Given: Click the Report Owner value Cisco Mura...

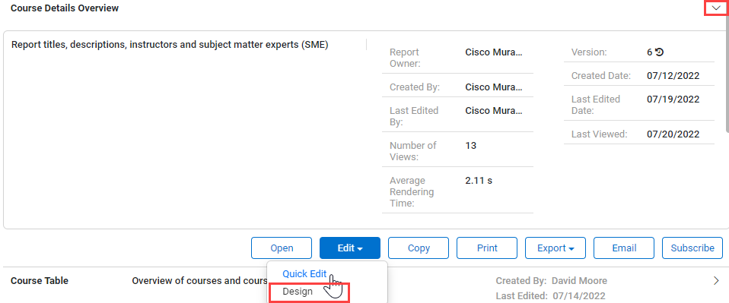Looking at the screenshot, I should [x=494, y=52].
